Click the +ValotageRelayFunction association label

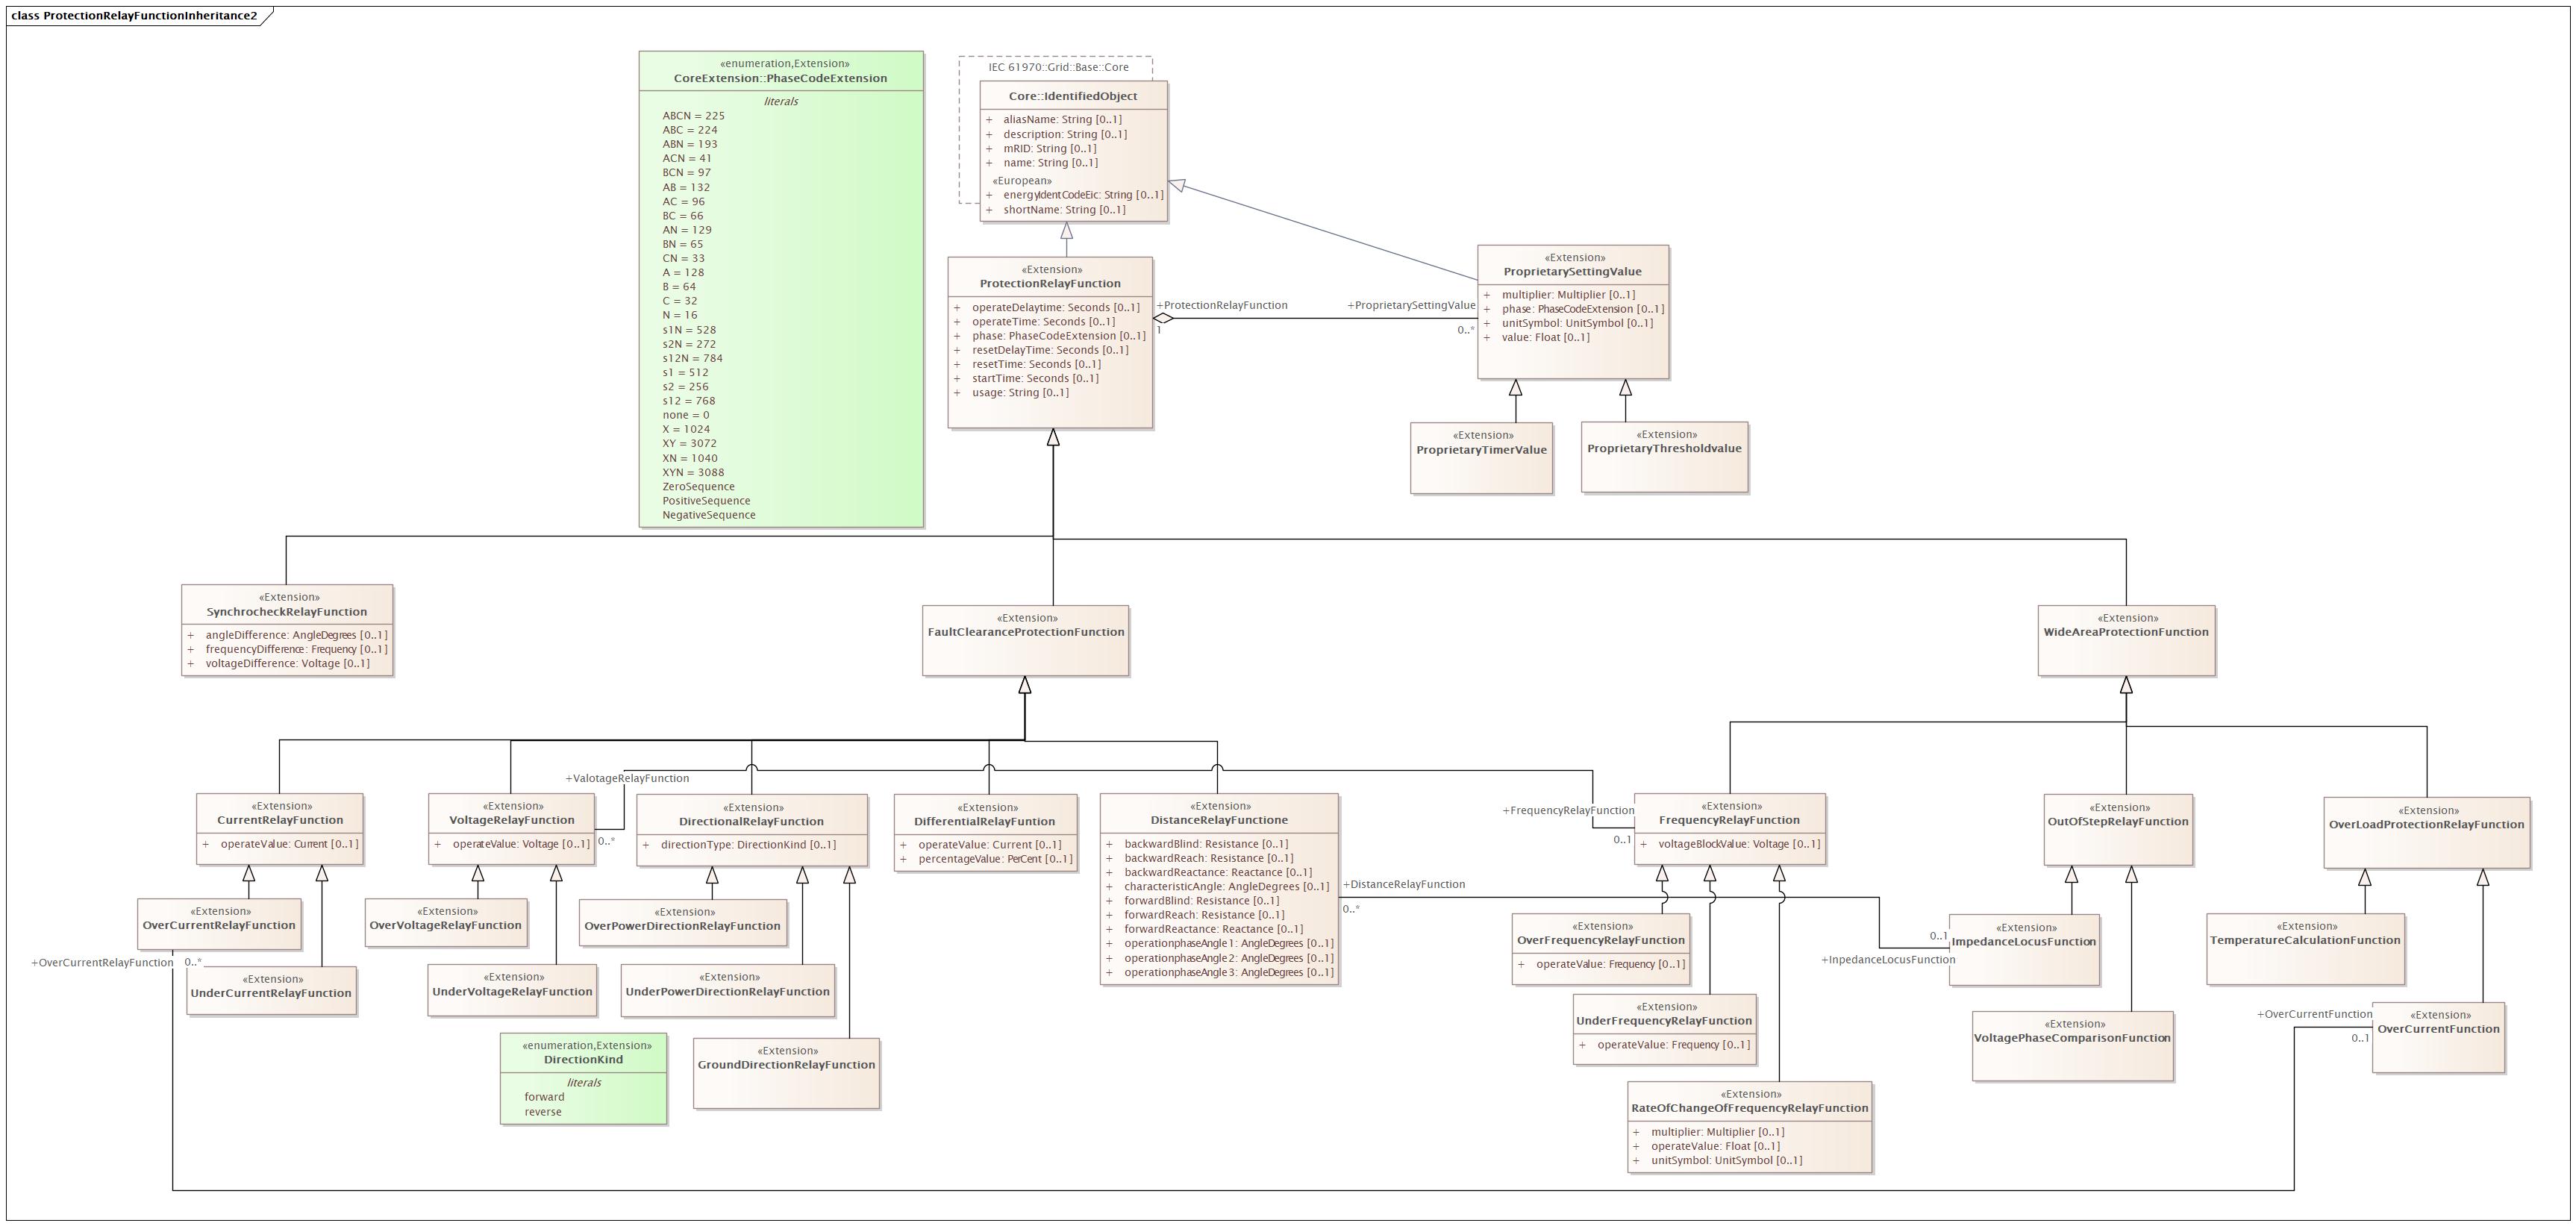point(627,778)
